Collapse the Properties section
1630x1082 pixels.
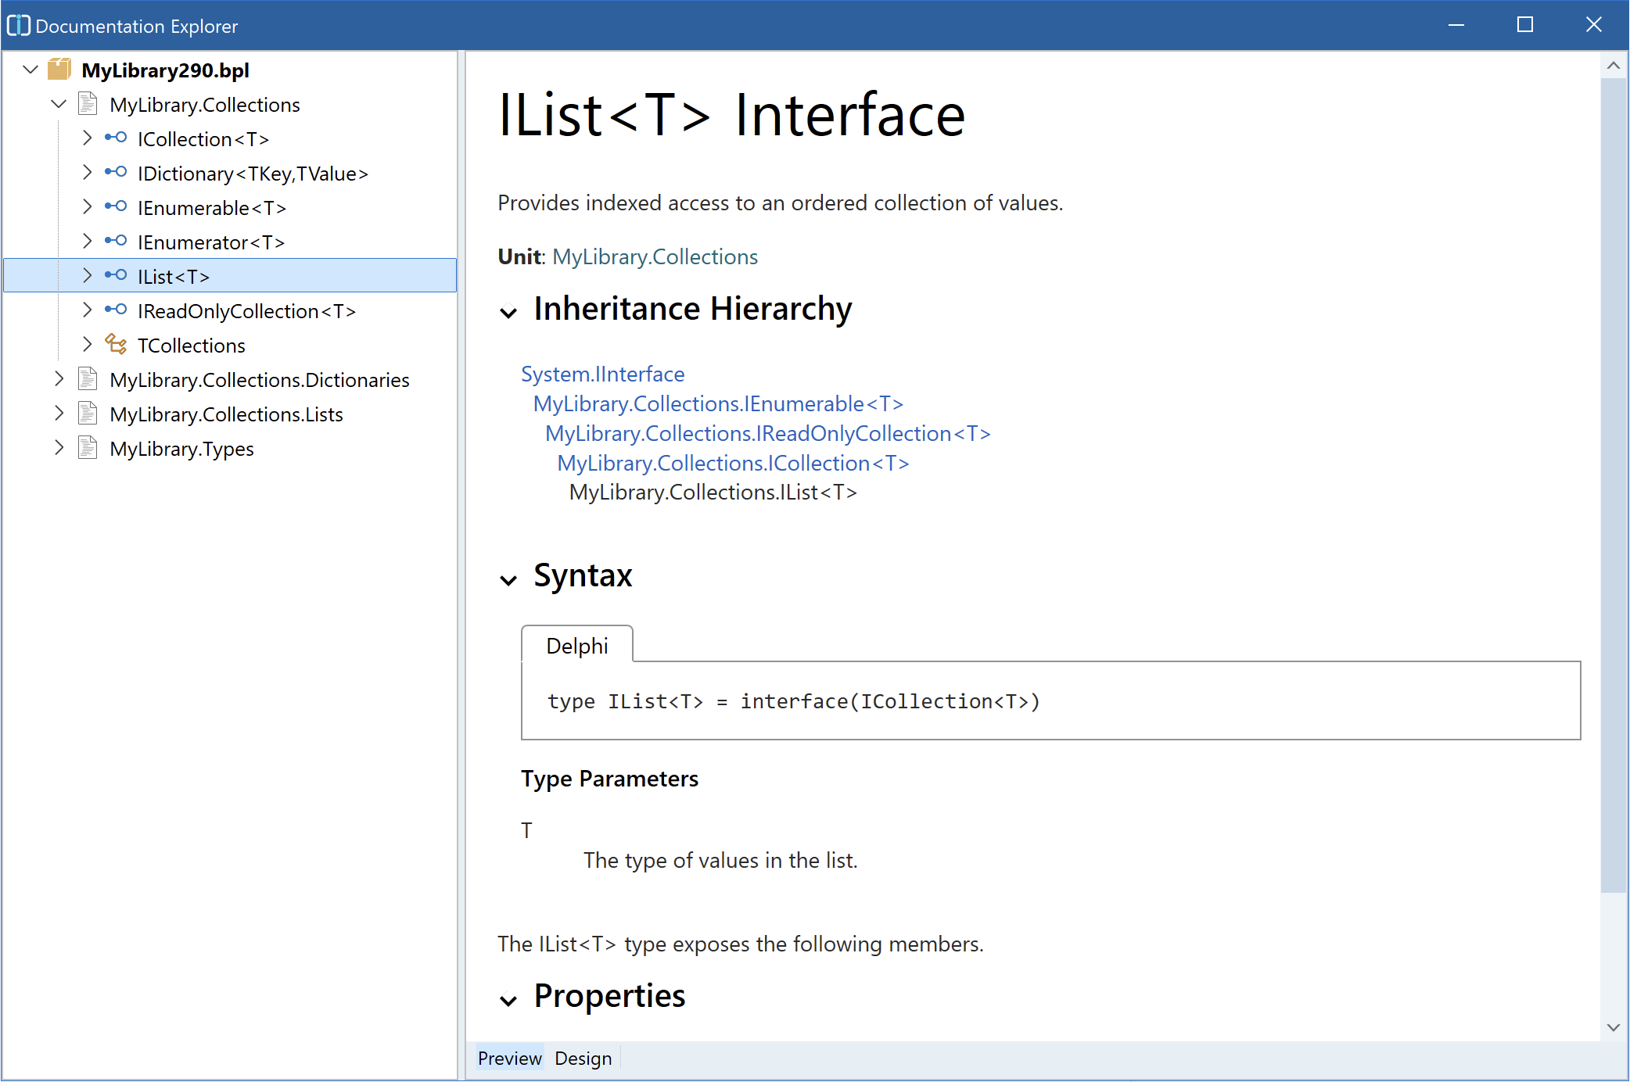(x=508, y=1001)
